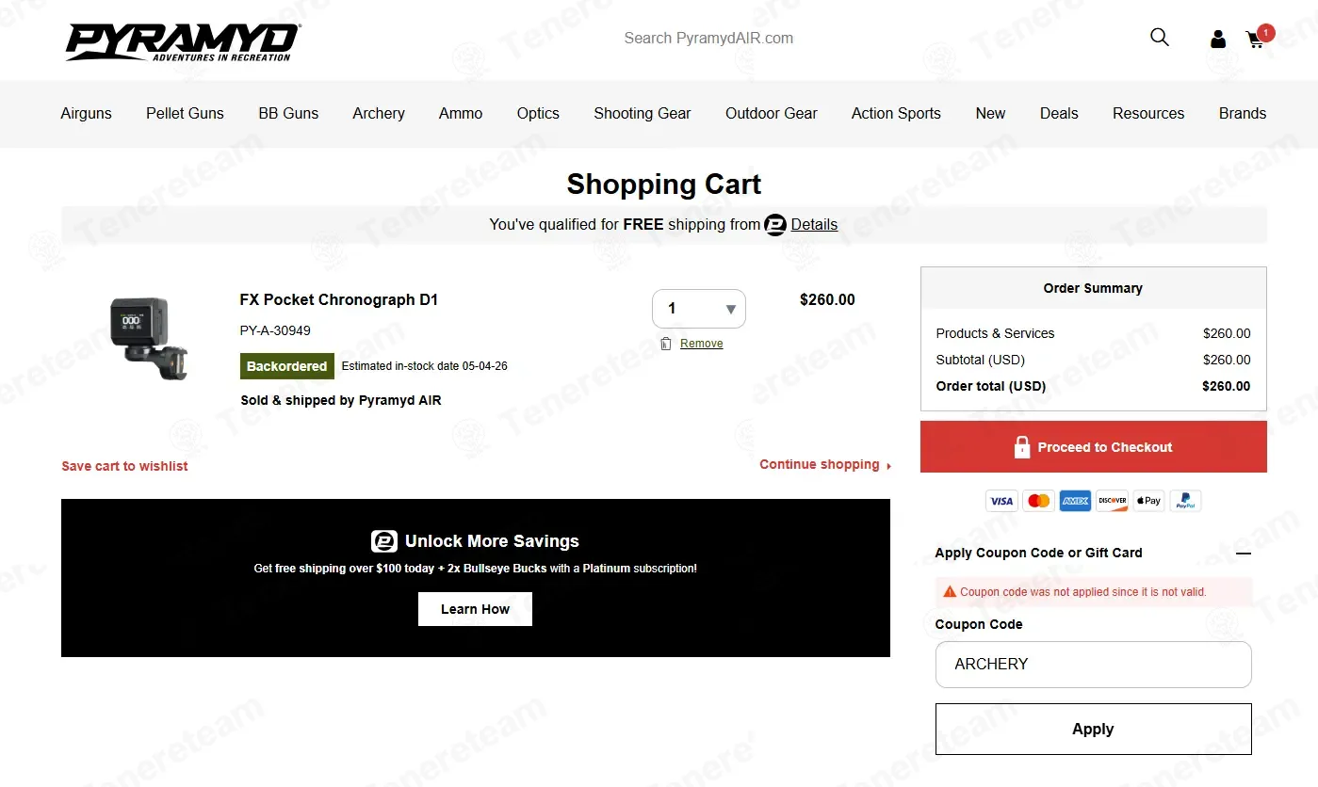
Task: Open the Brands menu
Action: (1243, 113)
